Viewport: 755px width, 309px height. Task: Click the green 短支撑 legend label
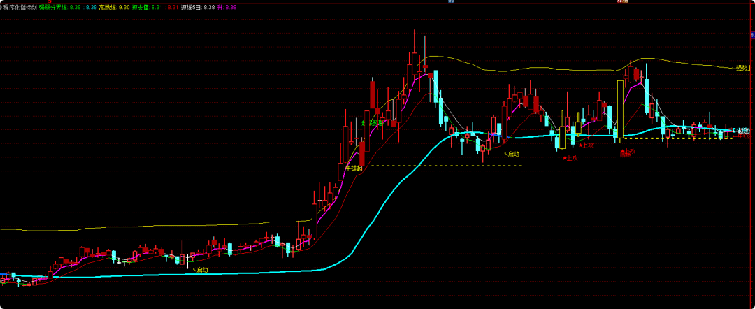pos(140,6)
